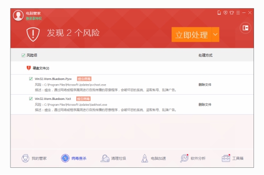Open 电脑加速 rocket icon

click(144, 158)
